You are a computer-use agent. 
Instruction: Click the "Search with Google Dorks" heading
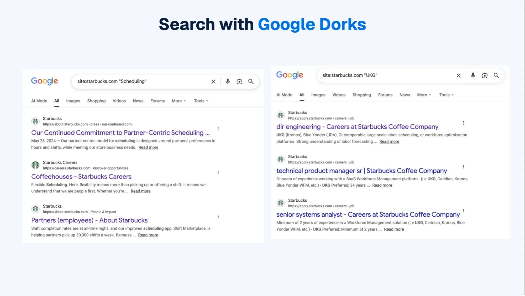tap(262, 24)
